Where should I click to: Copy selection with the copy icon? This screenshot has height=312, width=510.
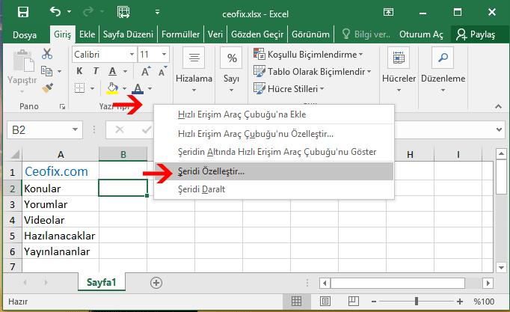pyautogui.click(x=47, y=71)
